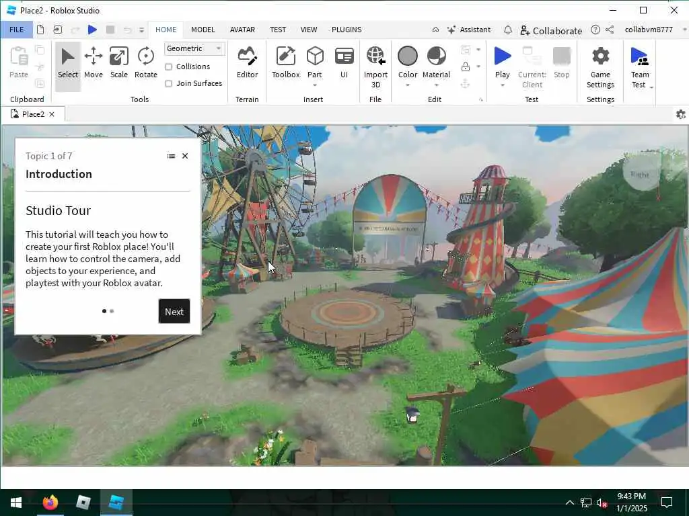Open Firefox from the taskbar
The image size is (689, 516).
[50, 503]
